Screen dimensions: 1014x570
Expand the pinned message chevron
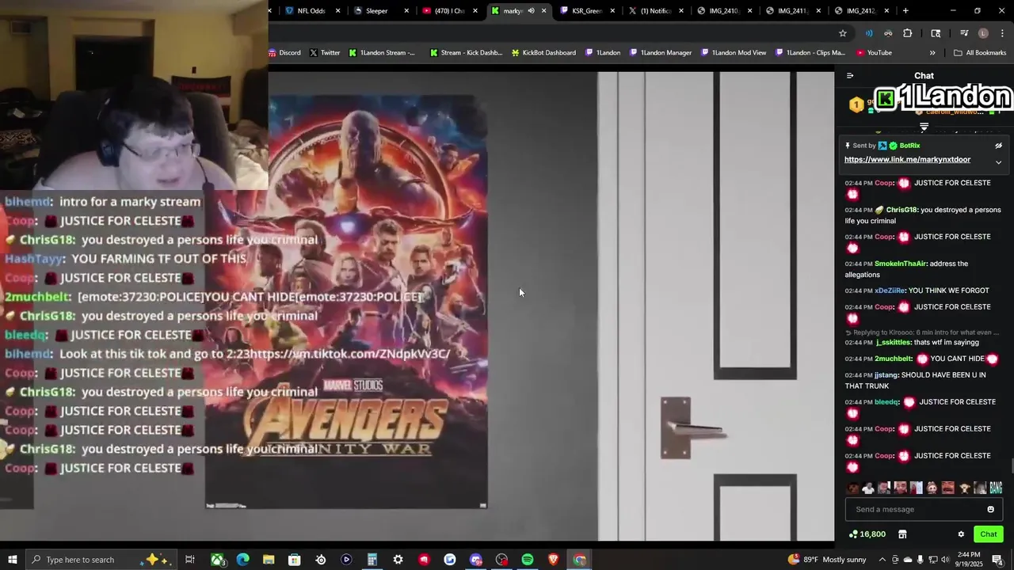(x=998, y=162)
